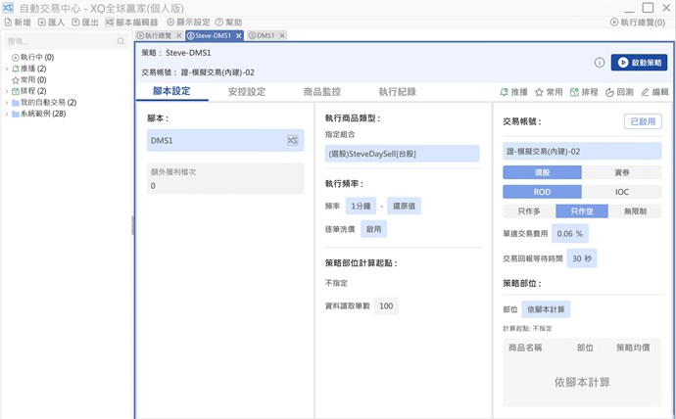Click the info icon beside 啟動策略
This screenshot has height=419, width=676.
pos(599,63)
